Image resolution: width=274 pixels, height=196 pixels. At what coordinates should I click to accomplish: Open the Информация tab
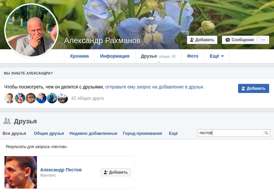(115, 56)
